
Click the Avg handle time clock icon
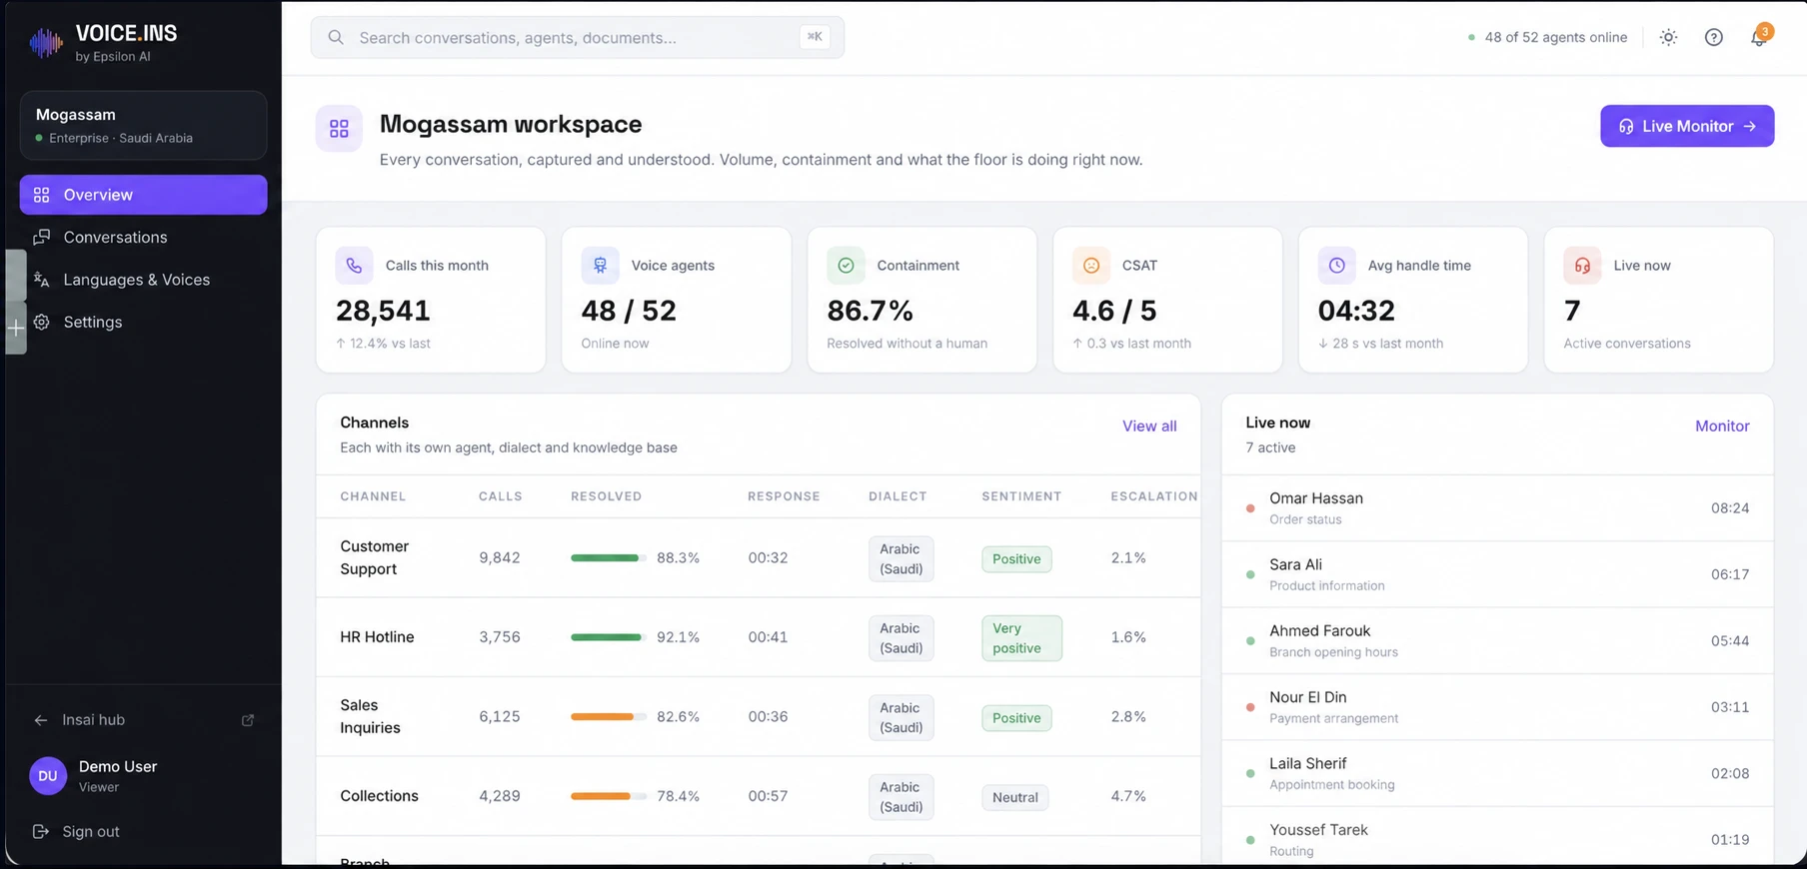pyautogui.click(x=1336, y=266)
